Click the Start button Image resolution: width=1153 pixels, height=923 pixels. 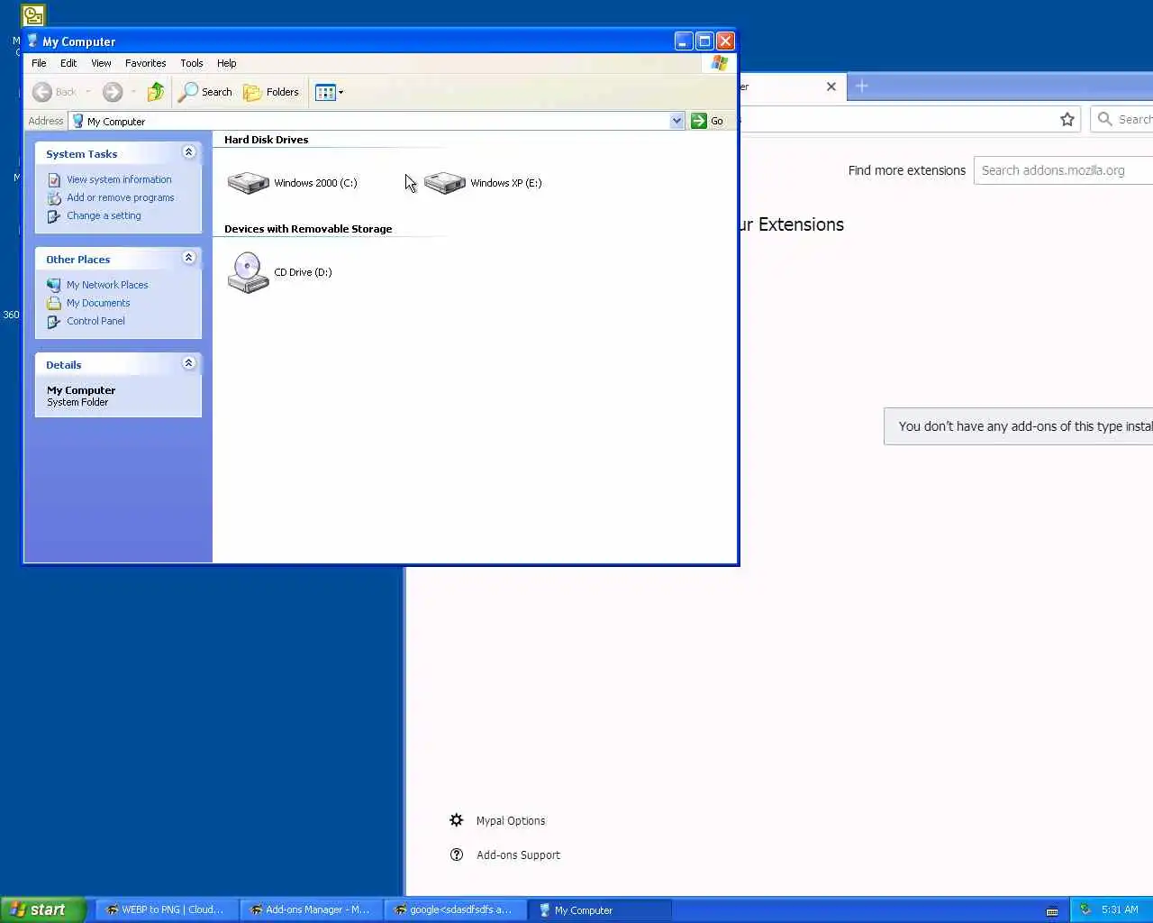pos(42,909)
